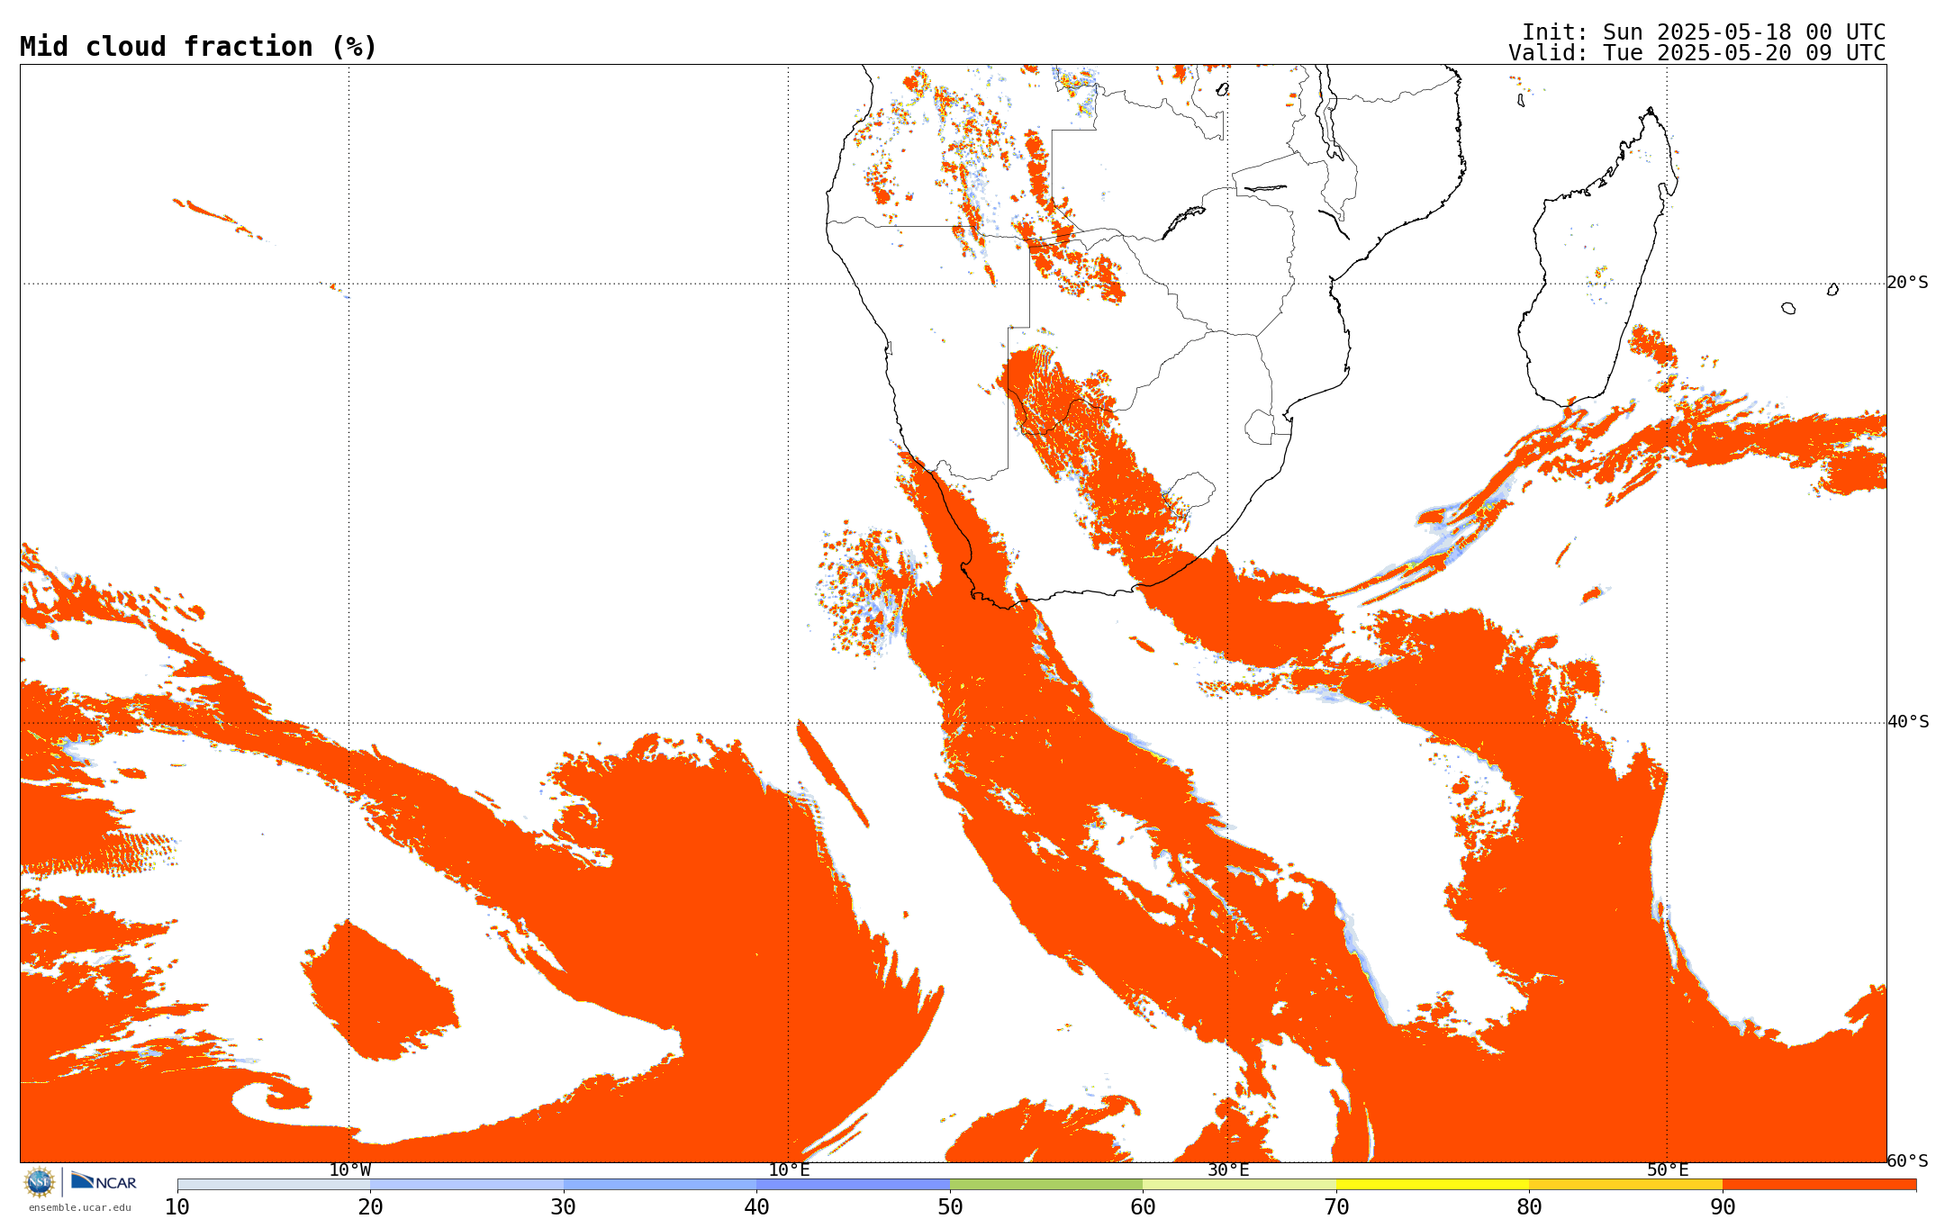Click the colorbar tick label 10
The width and height of the screenshot is (1945, 1219).
click(177, 1206)
